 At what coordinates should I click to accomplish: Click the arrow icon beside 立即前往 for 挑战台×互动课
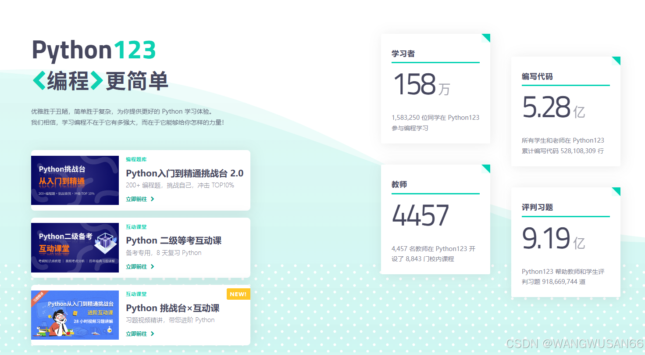(152, 333)
